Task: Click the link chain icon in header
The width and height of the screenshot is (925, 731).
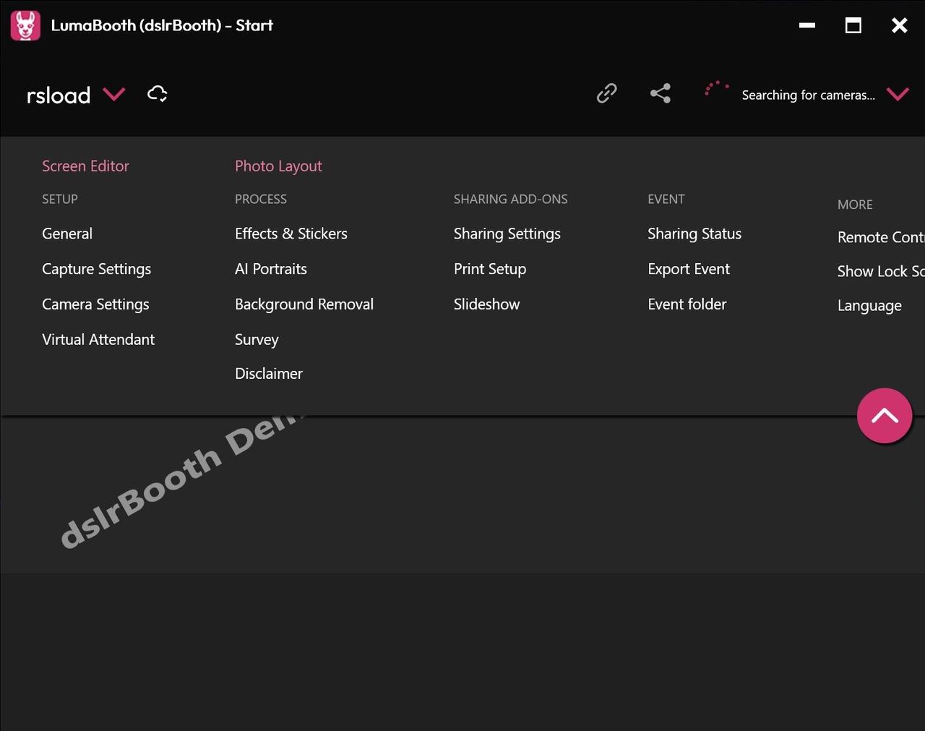Action: 607,93
